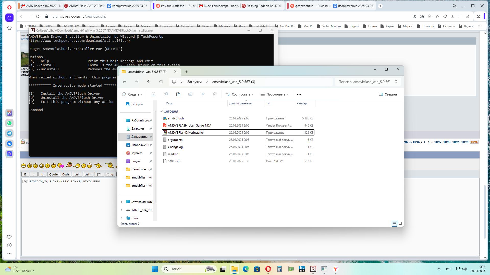
Task: Open the Flashing Radeon RX 5700 tab
Action: click(261, 6)
